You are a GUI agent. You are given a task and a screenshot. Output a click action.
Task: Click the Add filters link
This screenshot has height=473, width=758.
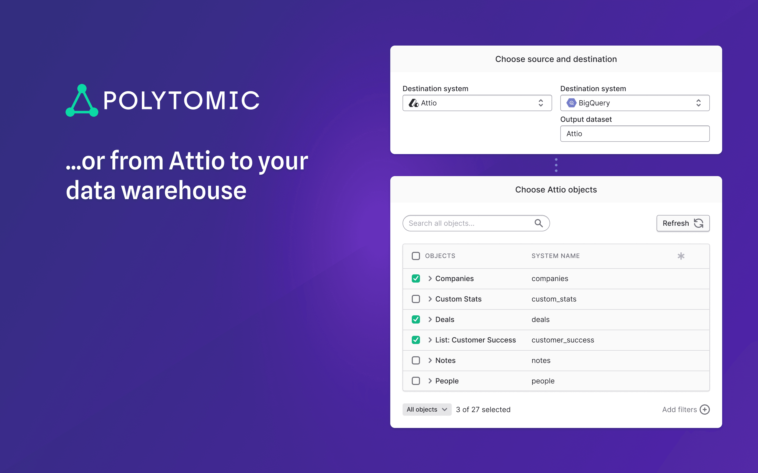[679, 410]
